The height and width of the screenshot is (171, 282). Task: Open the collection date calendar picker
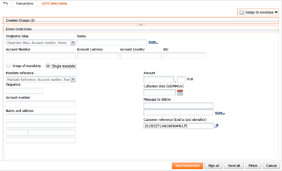pyautogui.click(x=180, y=93)
